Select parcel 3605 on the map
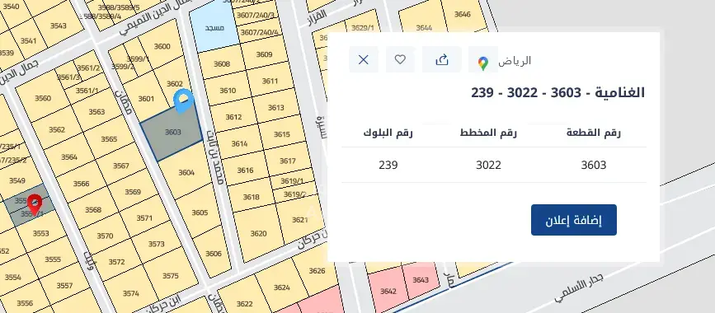This screenshot has height=313, width=715. click(200, 213)
